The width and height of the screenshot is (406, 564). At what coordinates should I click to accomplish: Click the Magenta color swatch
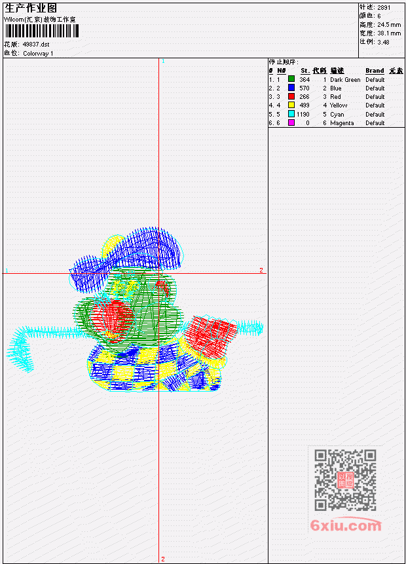(x=291, y=122)
